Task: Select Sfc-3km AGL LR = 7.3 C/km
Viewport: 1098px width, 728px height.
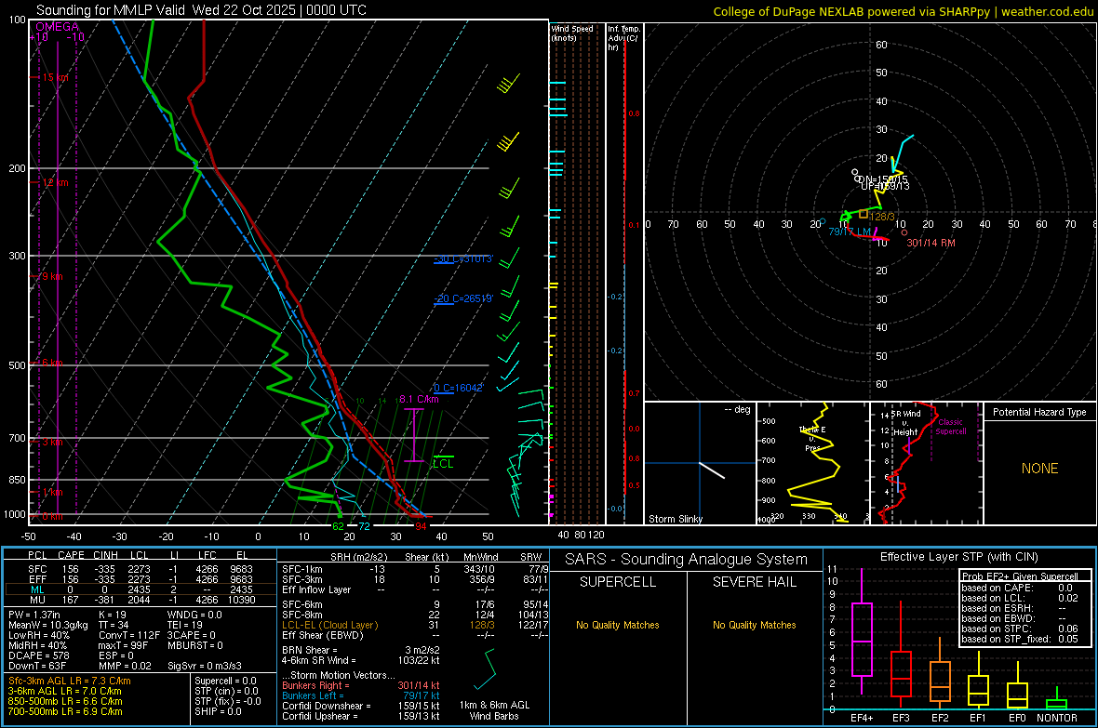Action: pos(70,682)
